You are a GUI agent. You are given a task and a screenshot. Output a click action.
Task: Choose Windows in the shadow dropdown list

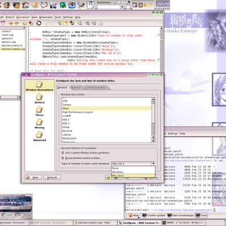[x=133, y=172]
